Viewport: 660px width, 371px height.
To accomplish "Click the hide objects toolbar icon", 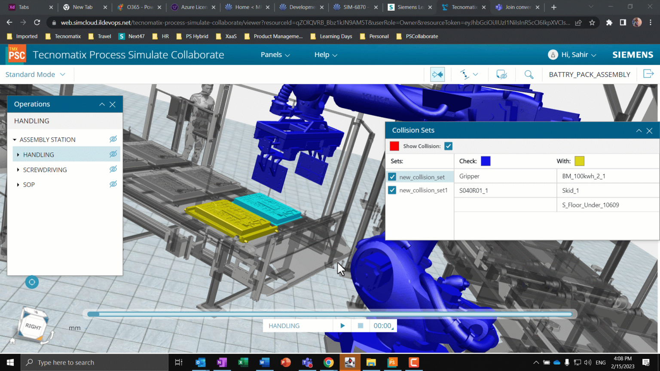I will (501, 74).
